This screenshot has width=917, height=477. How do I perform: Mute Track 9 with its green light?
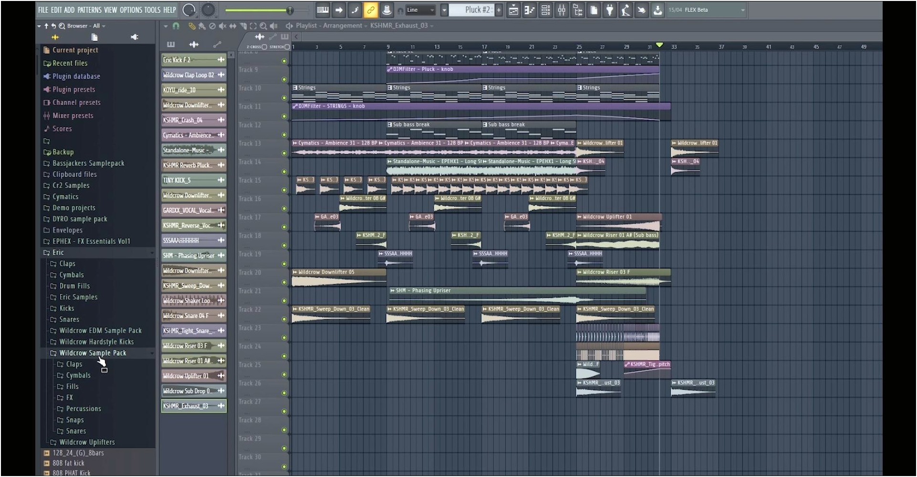pyautogui.click(x=284, y=79)
